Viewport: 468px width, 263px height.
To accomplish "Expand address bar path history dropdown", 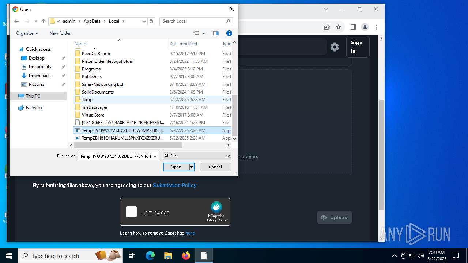I will 144,22.
